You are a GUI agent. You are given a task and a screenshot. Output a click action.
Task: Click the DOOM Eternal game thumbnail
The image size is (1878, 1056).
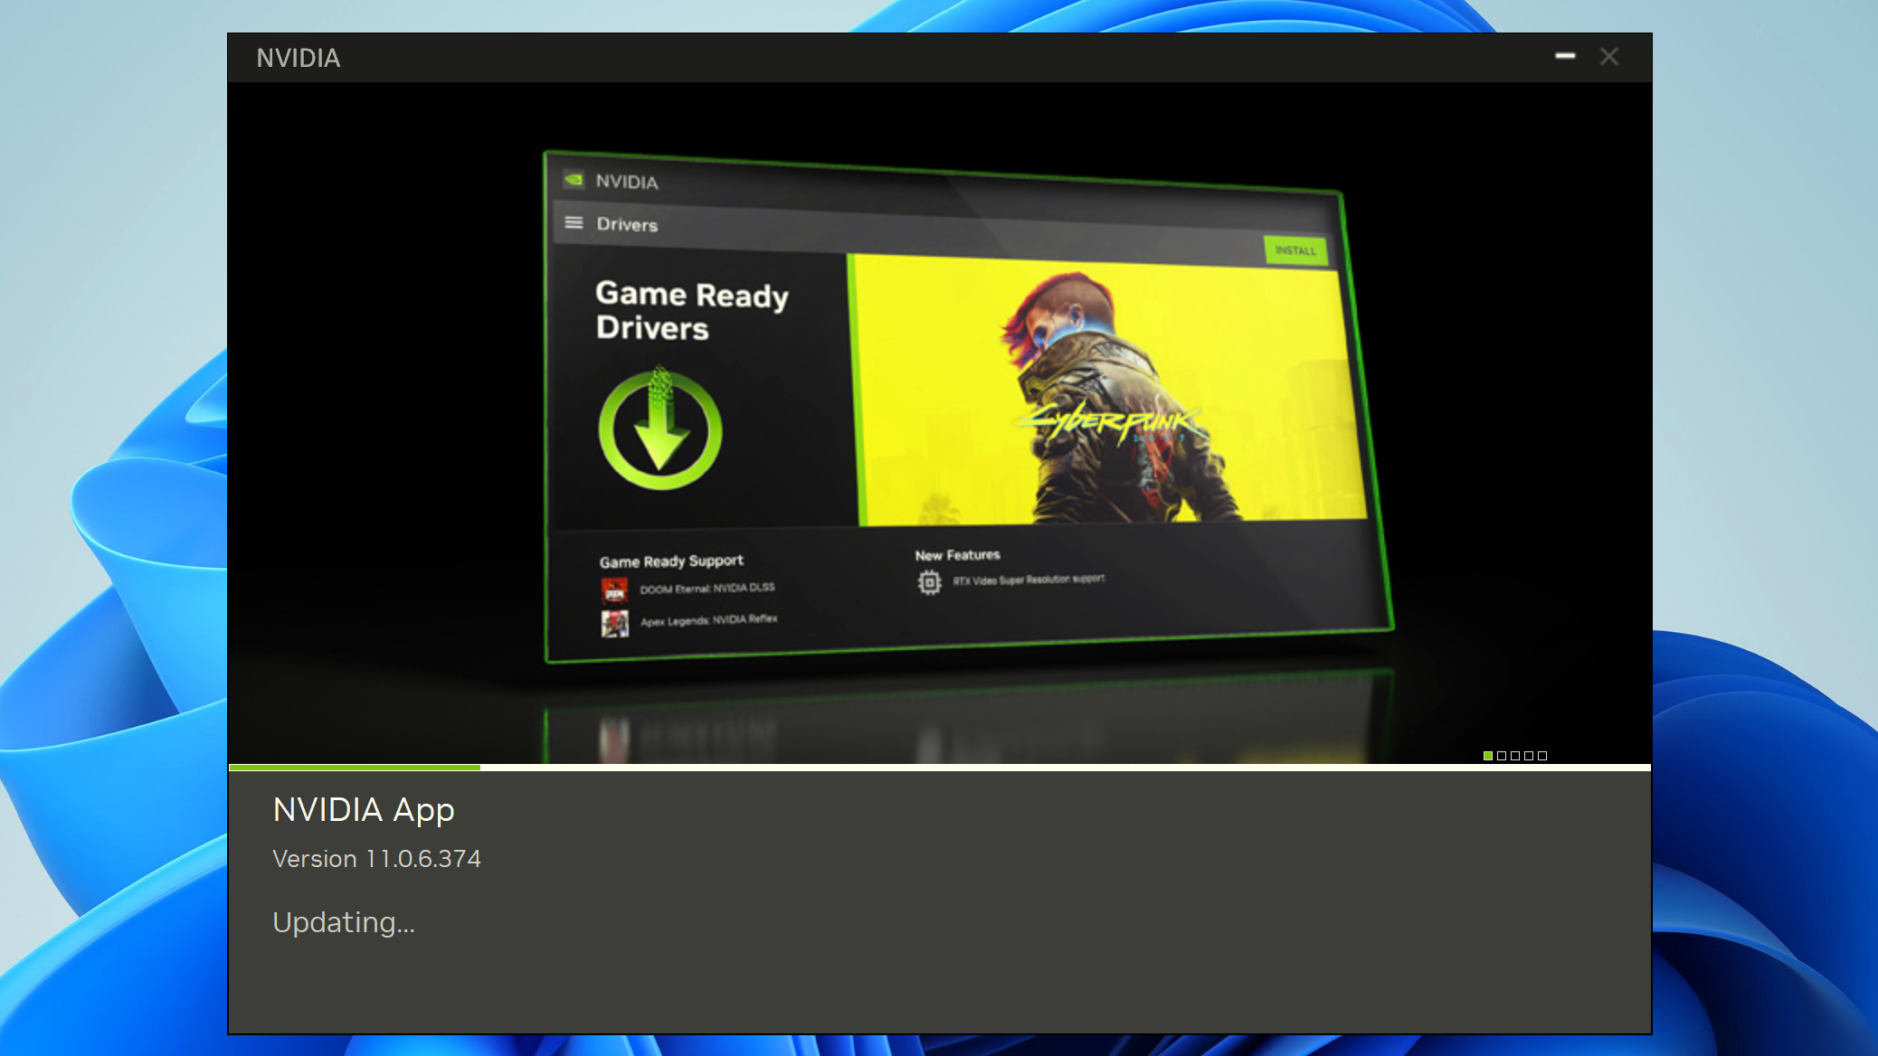(x=614, y=589)
